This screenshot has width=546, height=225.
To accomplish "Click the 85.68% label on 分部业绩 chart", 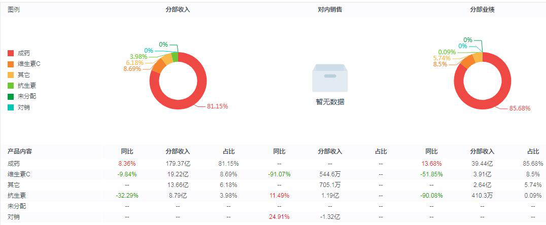I will point(520,108).
